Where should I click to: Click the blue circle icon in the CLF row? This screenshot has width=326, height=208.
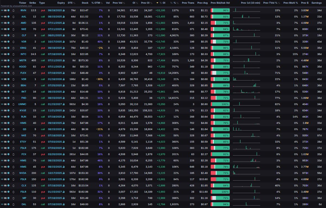tap(8, 35)
